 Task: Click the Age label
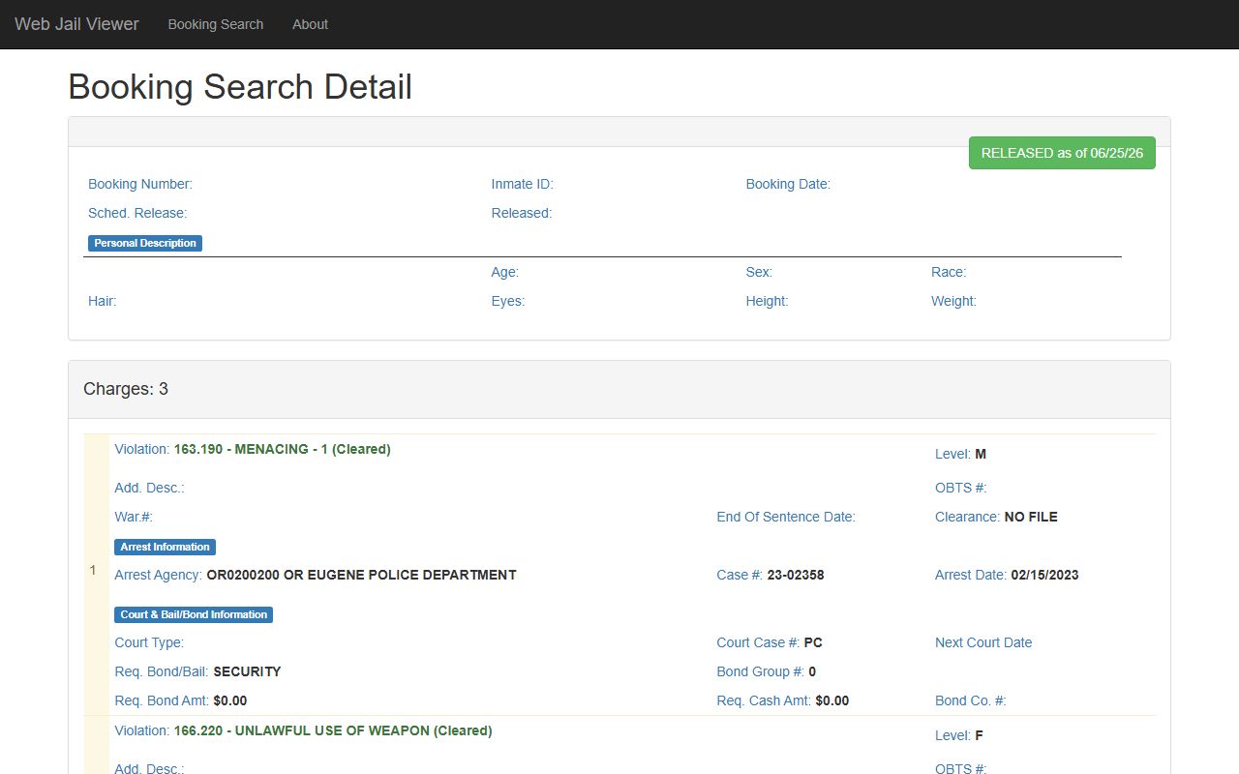[505, 272]
